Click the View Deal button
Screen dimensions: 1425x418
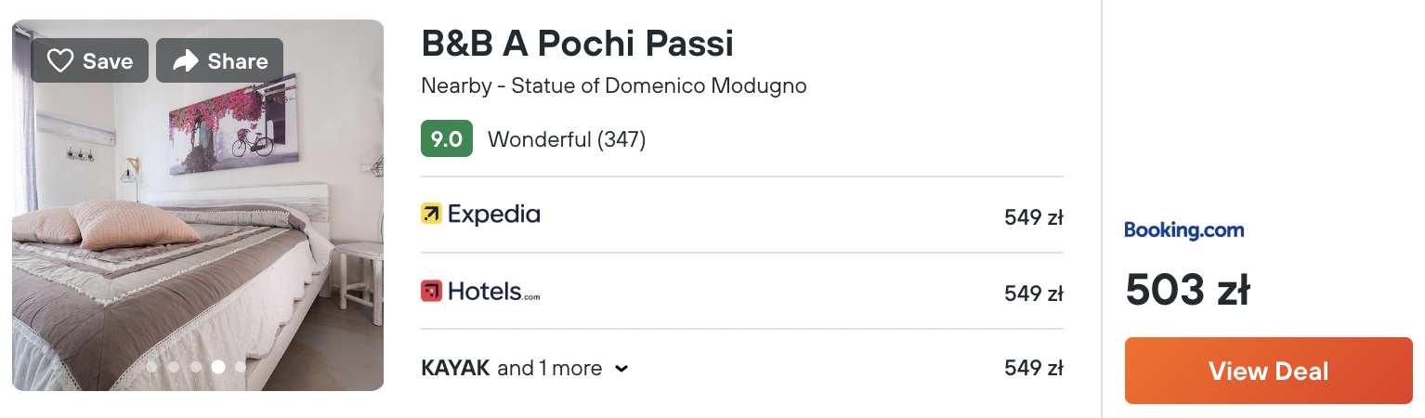pyautogui.click(x=1268, y=371)
